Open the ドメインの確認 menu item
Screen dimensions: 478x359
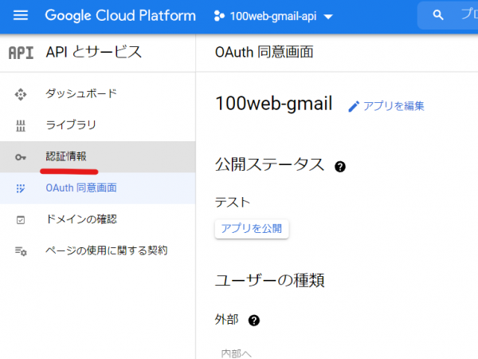[x=97, y=219]
